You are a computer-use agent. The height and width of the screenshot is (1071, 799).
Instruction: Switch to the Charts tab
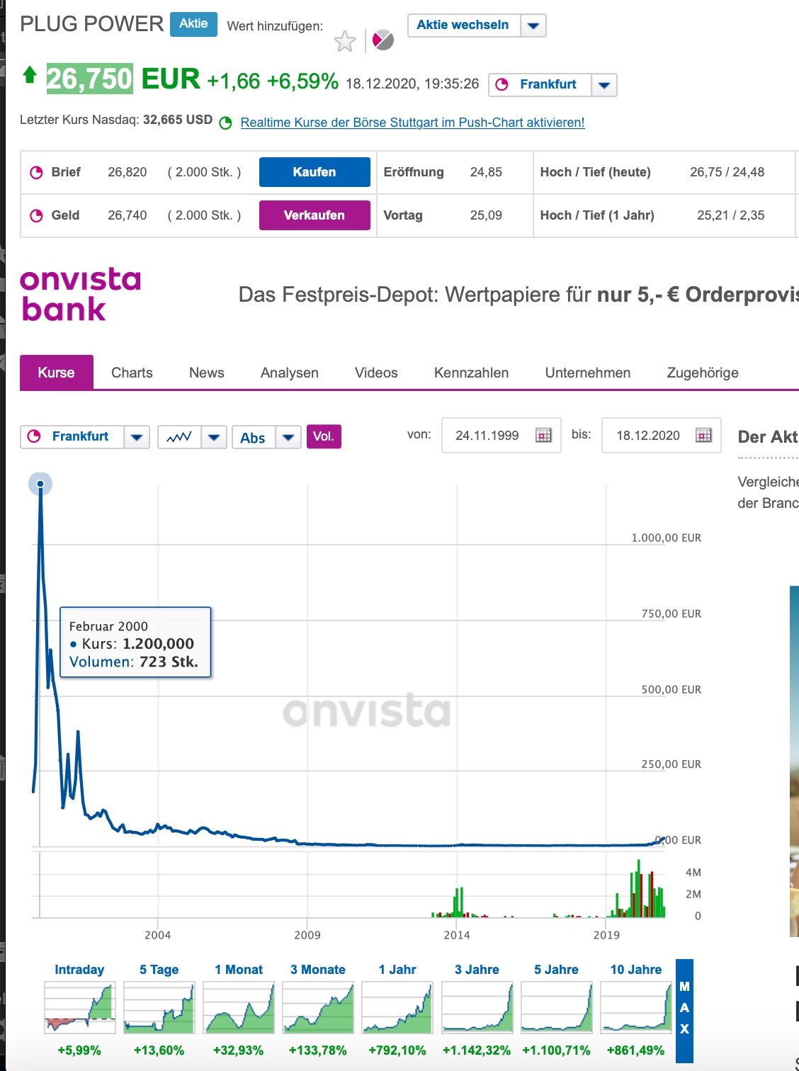click(132, 373)
